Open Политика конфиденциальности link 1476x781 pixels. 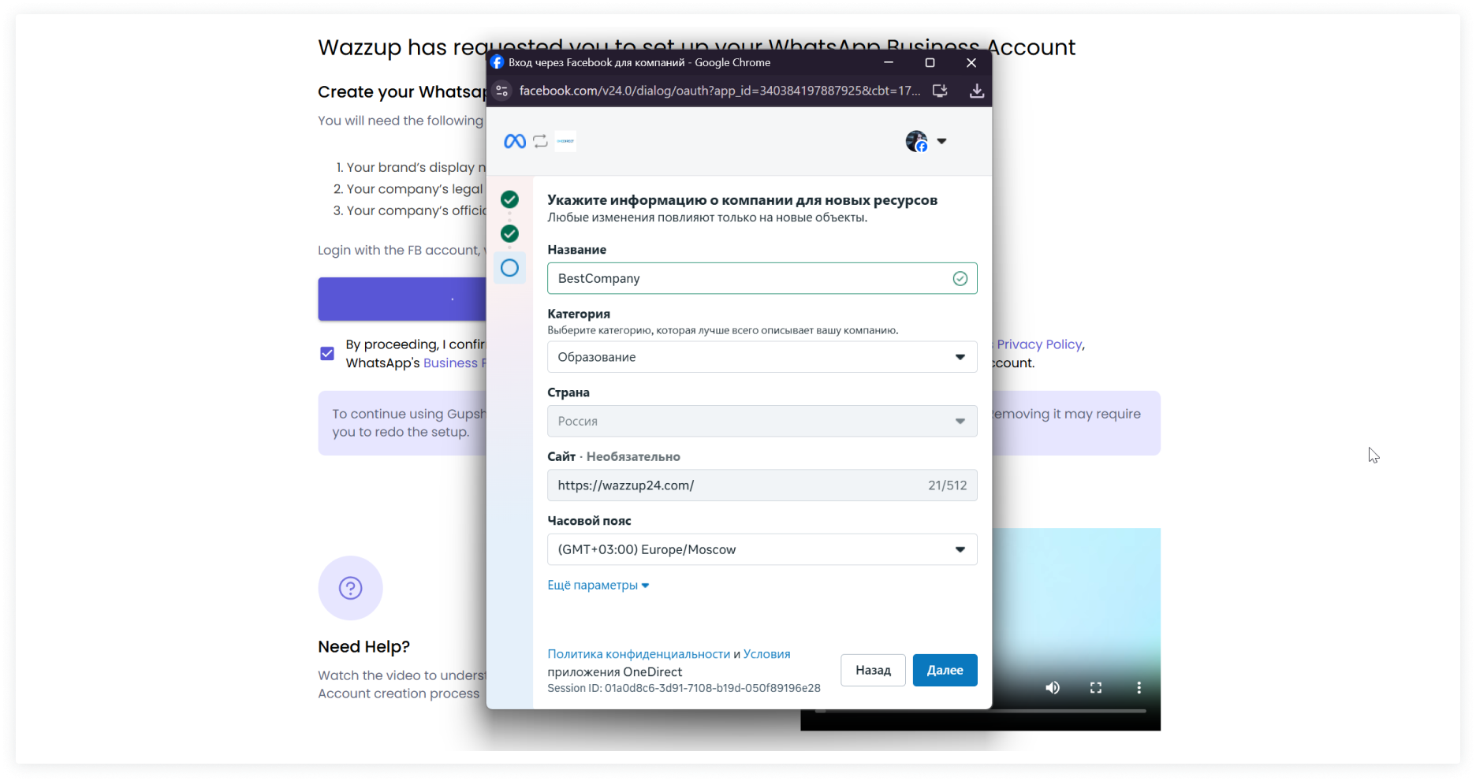(639, 654)
